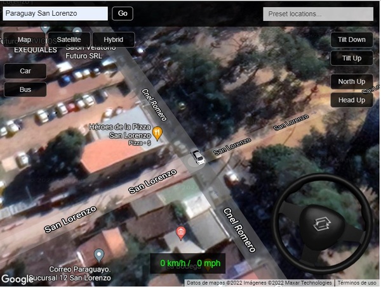This screenshot has height=287, width=381.
Task: Open Héroes de la Pizza restaurant pin
Action: pos(157,133)
